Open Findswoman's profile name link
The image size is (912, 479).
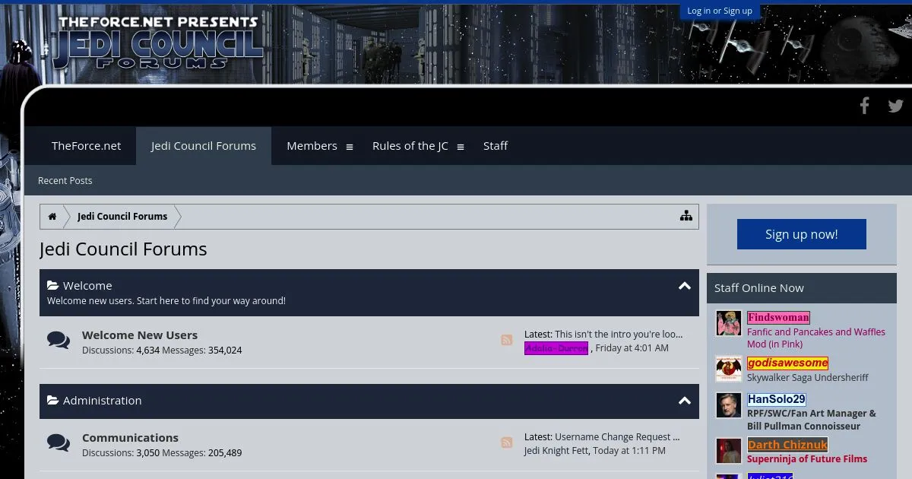778,318
